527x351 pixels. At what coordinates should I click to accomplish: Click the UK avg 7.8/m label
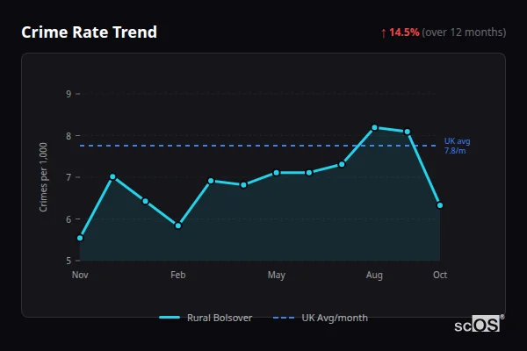coord(457,146)
